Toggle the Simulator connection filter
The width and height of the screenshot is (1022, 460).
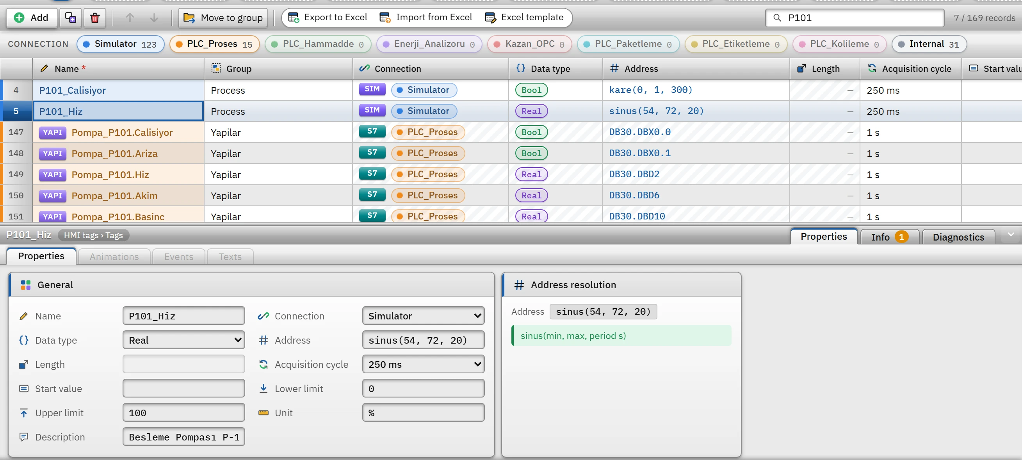point(121,44)
